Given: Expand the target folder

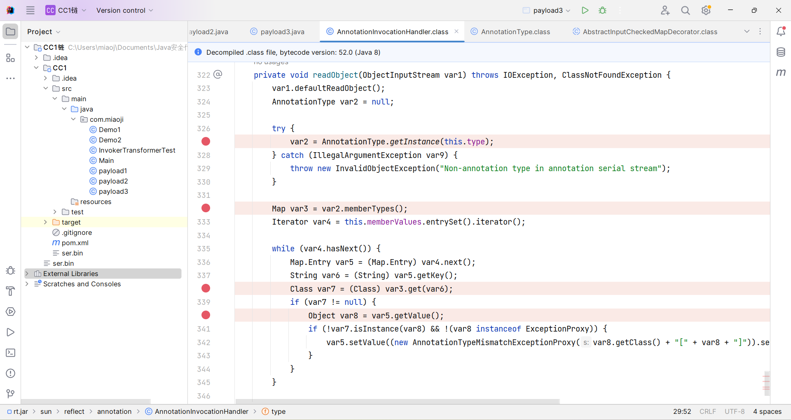Looking at the screenshot, I should pos(45,222).
